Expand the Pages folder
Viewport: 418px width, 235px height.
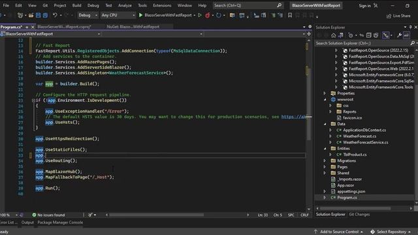point(325,167)
